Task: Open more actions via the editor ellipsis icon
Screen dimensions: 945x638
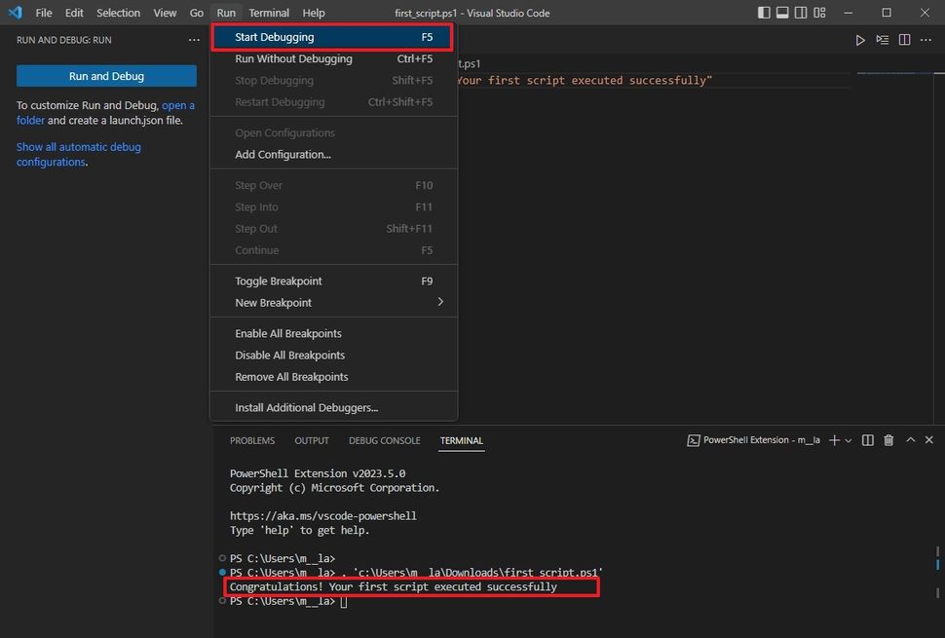Action: click(926, 40)
